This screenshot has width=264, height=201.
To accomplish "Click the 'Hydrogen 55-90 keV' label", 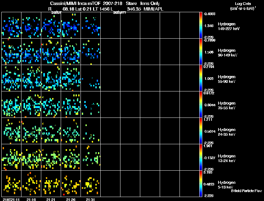I will coord(227,79).
